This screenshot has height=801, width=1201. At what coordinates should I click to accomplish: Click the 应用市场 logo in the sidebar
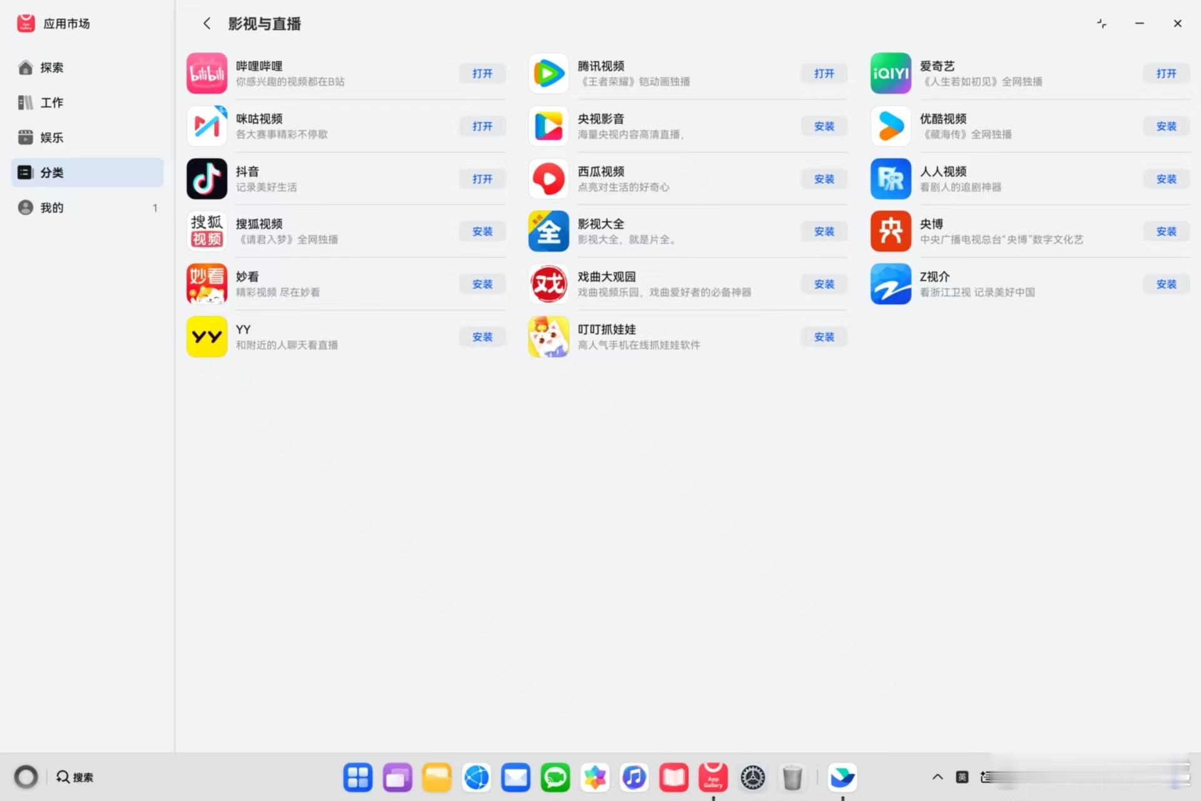26,23
